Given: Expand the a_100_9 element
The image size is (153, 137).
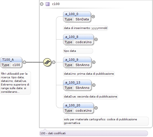Looking at the screenshot, I should click(94, 62).
